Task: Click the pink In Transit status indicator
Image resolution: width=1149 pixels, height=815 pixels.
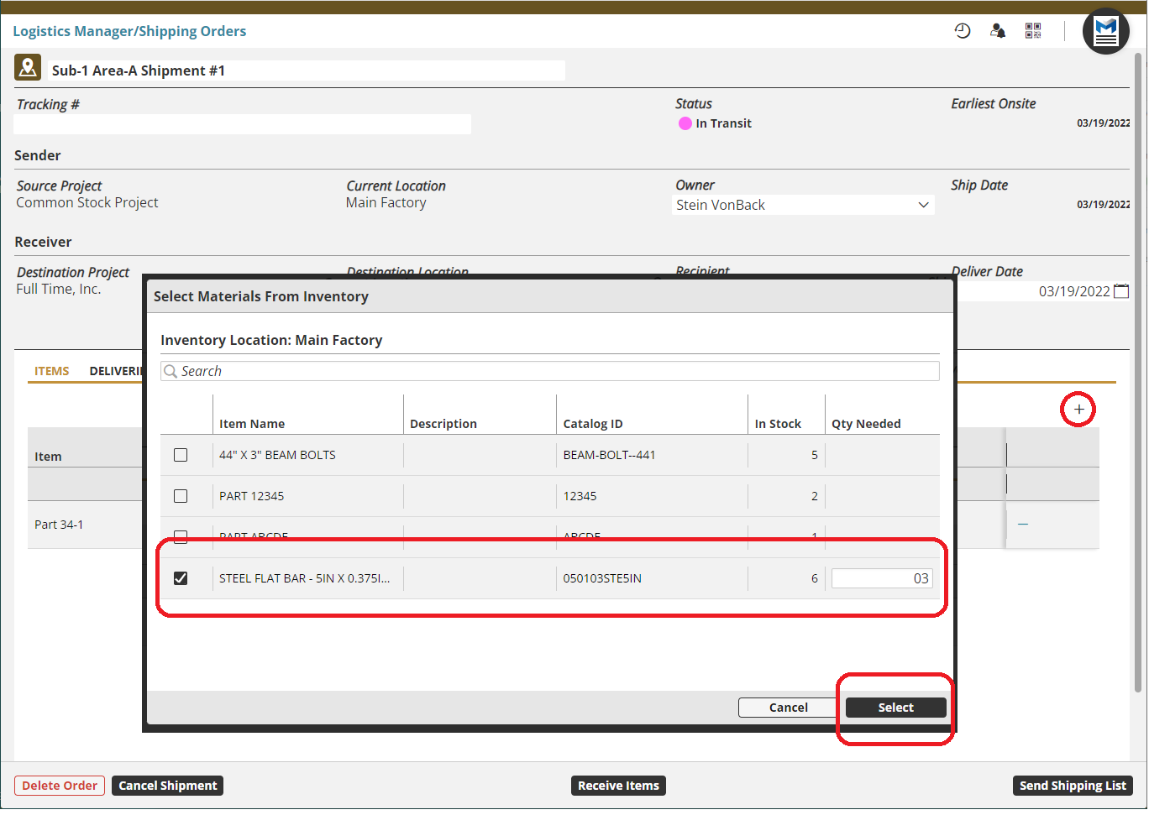Action: pyautogui.click(x=685, y=123)
